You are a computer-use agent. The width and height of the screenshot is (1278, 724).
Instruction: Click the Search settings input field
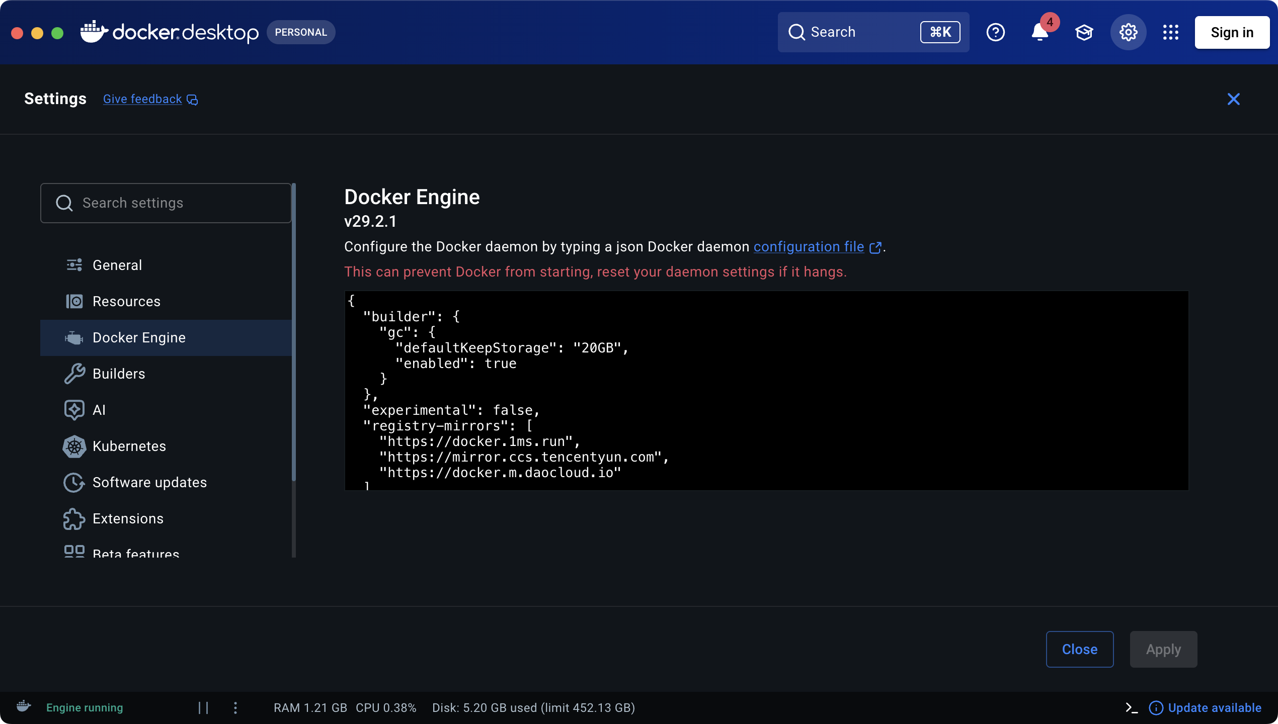[x=166, y=203]
